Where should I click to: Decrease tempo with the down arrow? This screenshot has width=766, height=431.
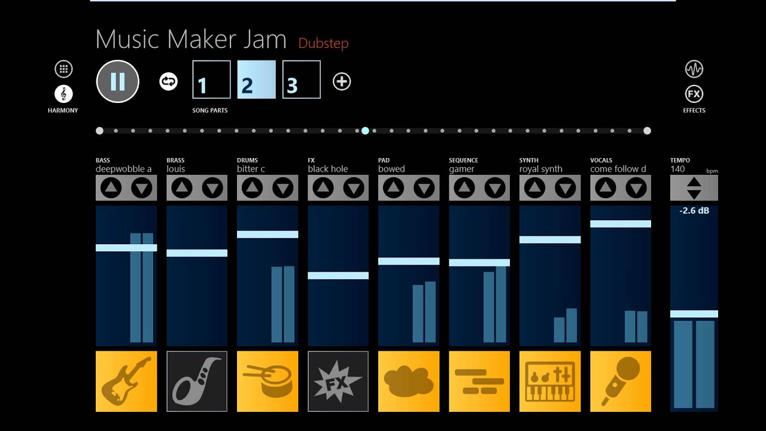(x=694, y=194)
